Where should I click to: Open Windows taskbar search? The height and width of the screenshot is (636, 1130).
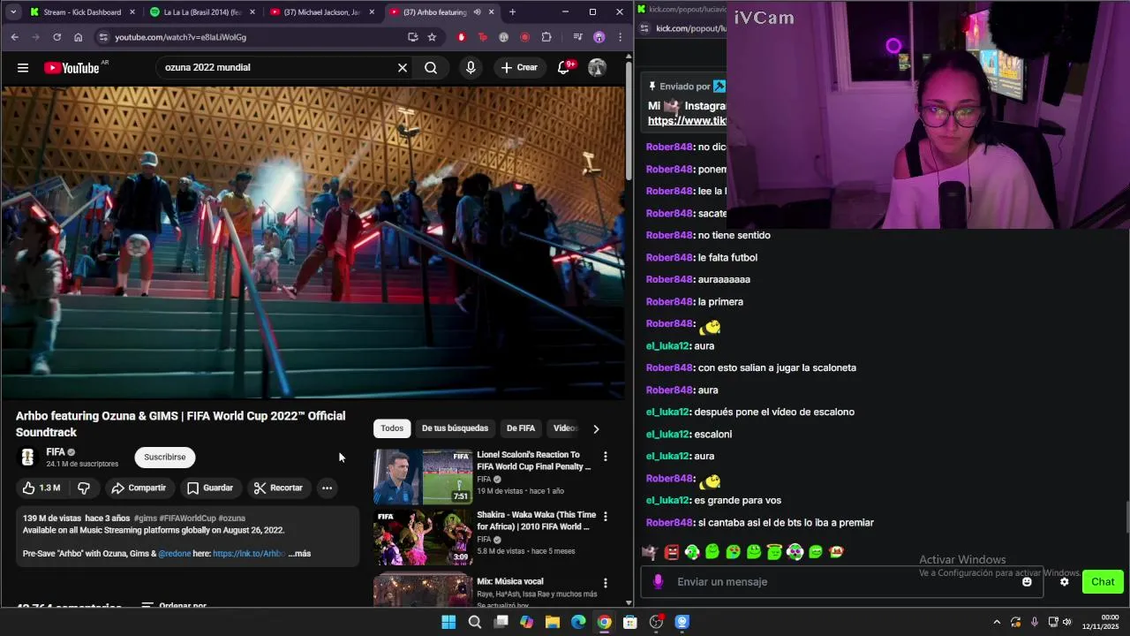tap(475, 622)
